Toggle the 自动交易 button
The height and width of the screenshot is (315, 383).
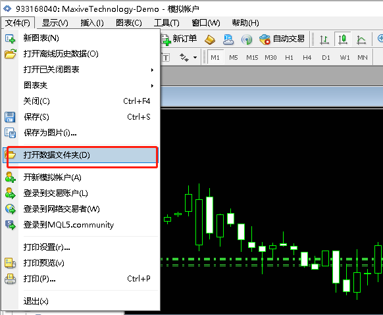[x=282, y=39]
